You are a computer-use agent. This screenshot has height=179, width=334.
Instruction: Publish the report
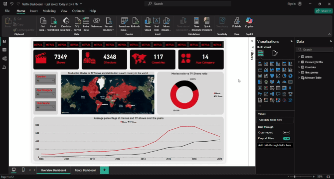(x=236, y=22)
